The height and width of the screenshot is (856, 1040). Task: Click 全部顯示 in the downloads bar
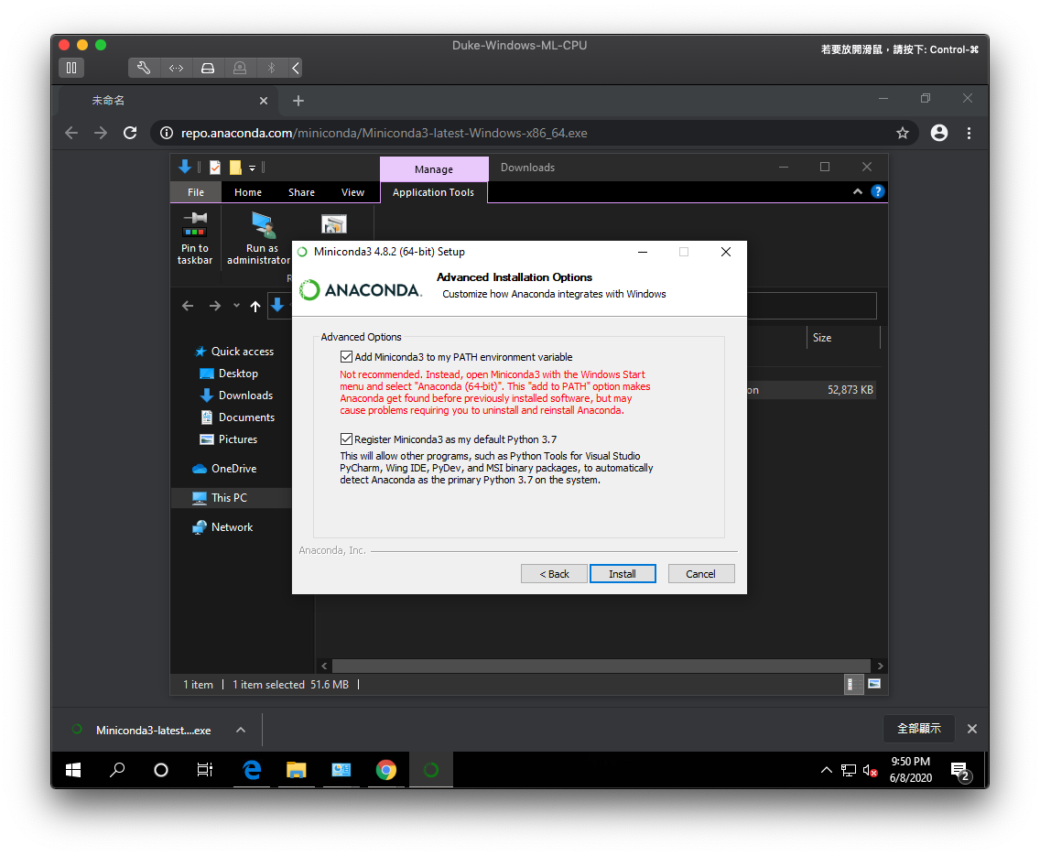pos(919,729)
